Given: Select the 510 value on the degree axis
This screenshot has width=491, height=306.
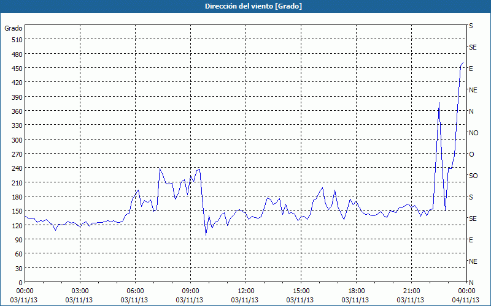Looking at the screenshot, I should pos(17,40).
